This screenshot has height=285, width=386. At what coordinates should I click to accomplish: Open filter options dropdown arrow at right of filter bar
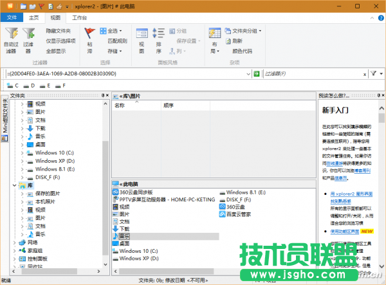pyautogui.click(x=381, y=73)
